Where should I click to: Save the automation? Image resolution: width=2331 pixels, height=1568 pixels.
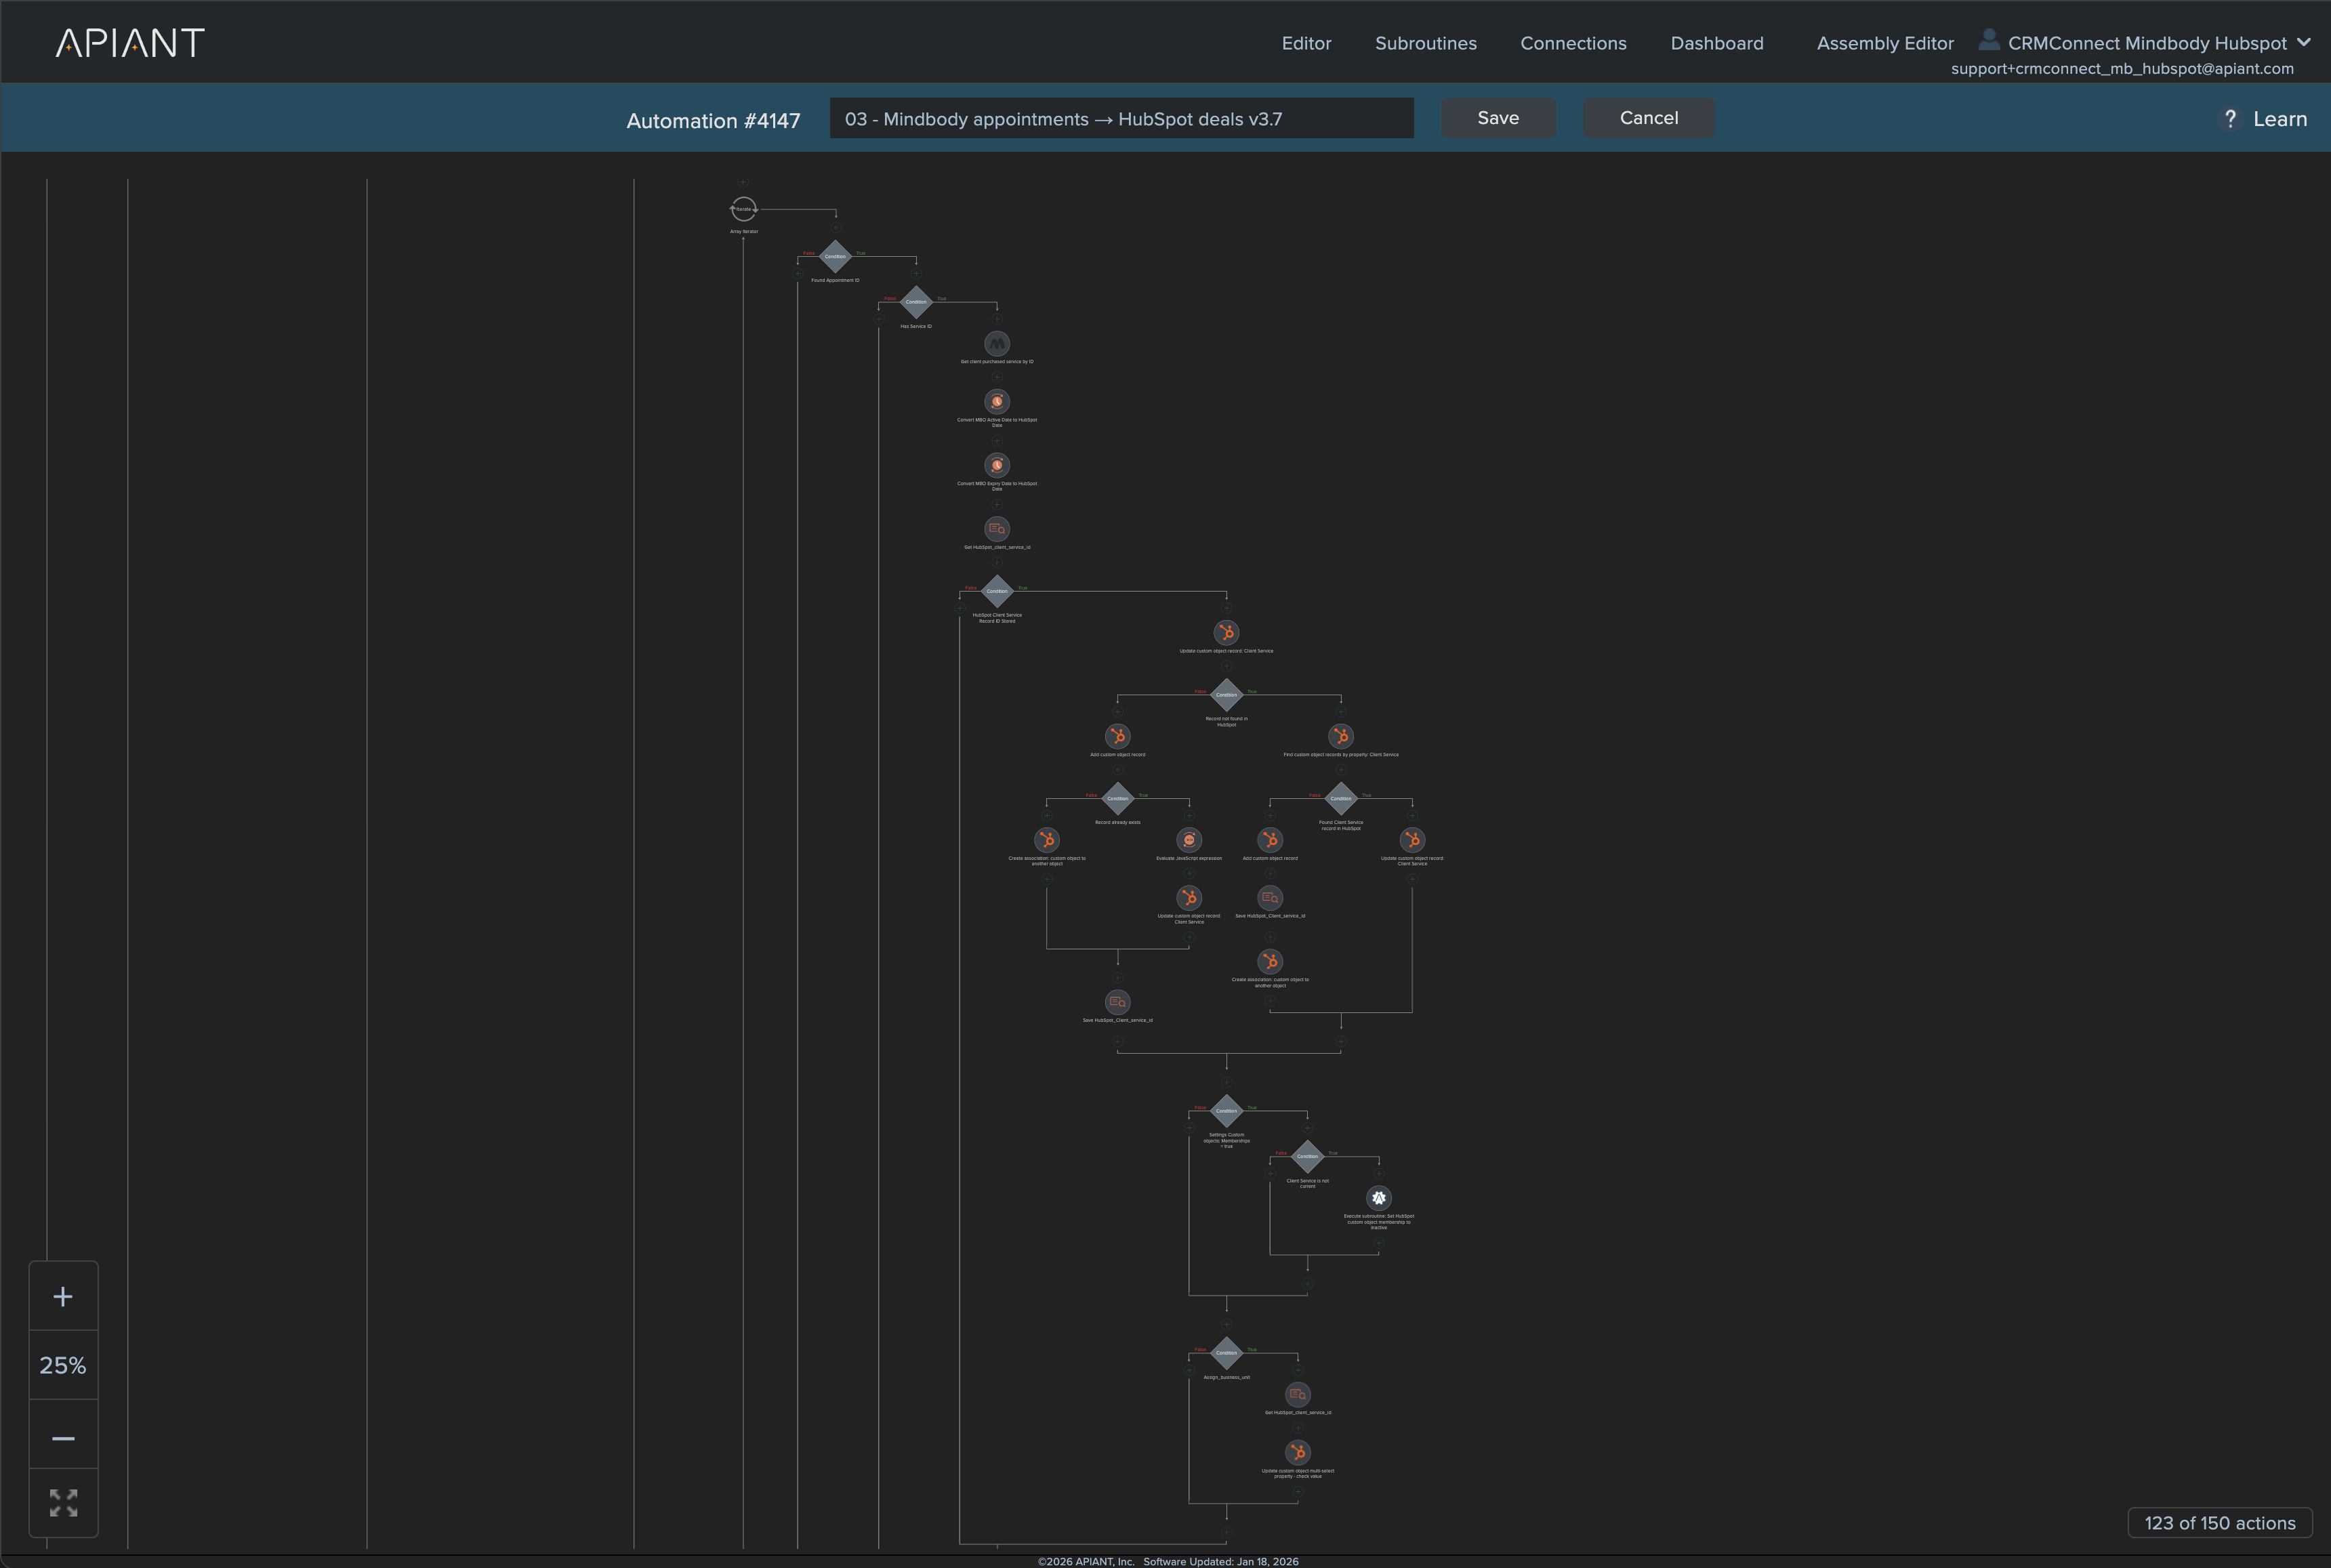1498,117
